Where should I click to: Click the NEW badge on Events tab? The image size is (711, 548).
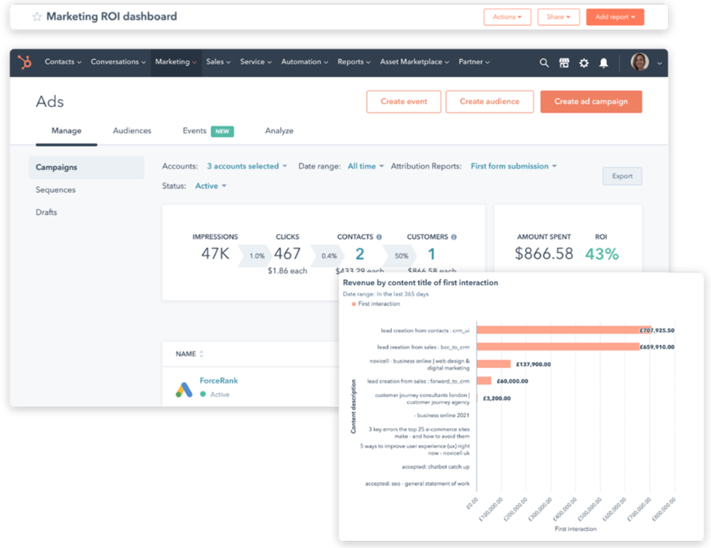tap(222, 131)
